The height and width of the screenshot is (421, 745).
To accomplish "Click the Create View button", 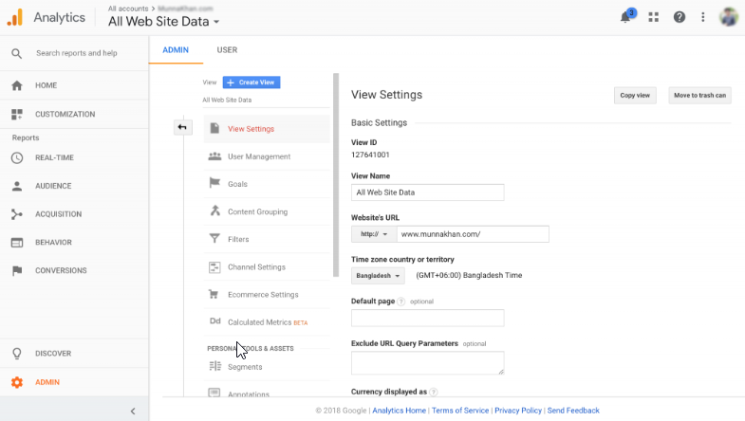I will (x=251, y=82).
